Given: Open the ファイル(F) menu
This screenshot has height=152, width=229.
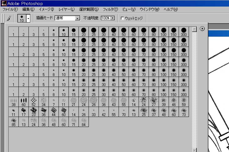Looking at the screenshot, I should point(10,9).
